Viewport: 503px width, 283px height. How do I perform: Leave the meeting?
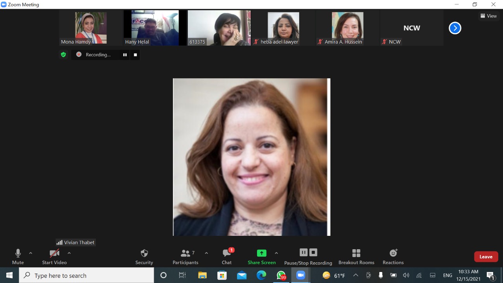pos(486,256)
